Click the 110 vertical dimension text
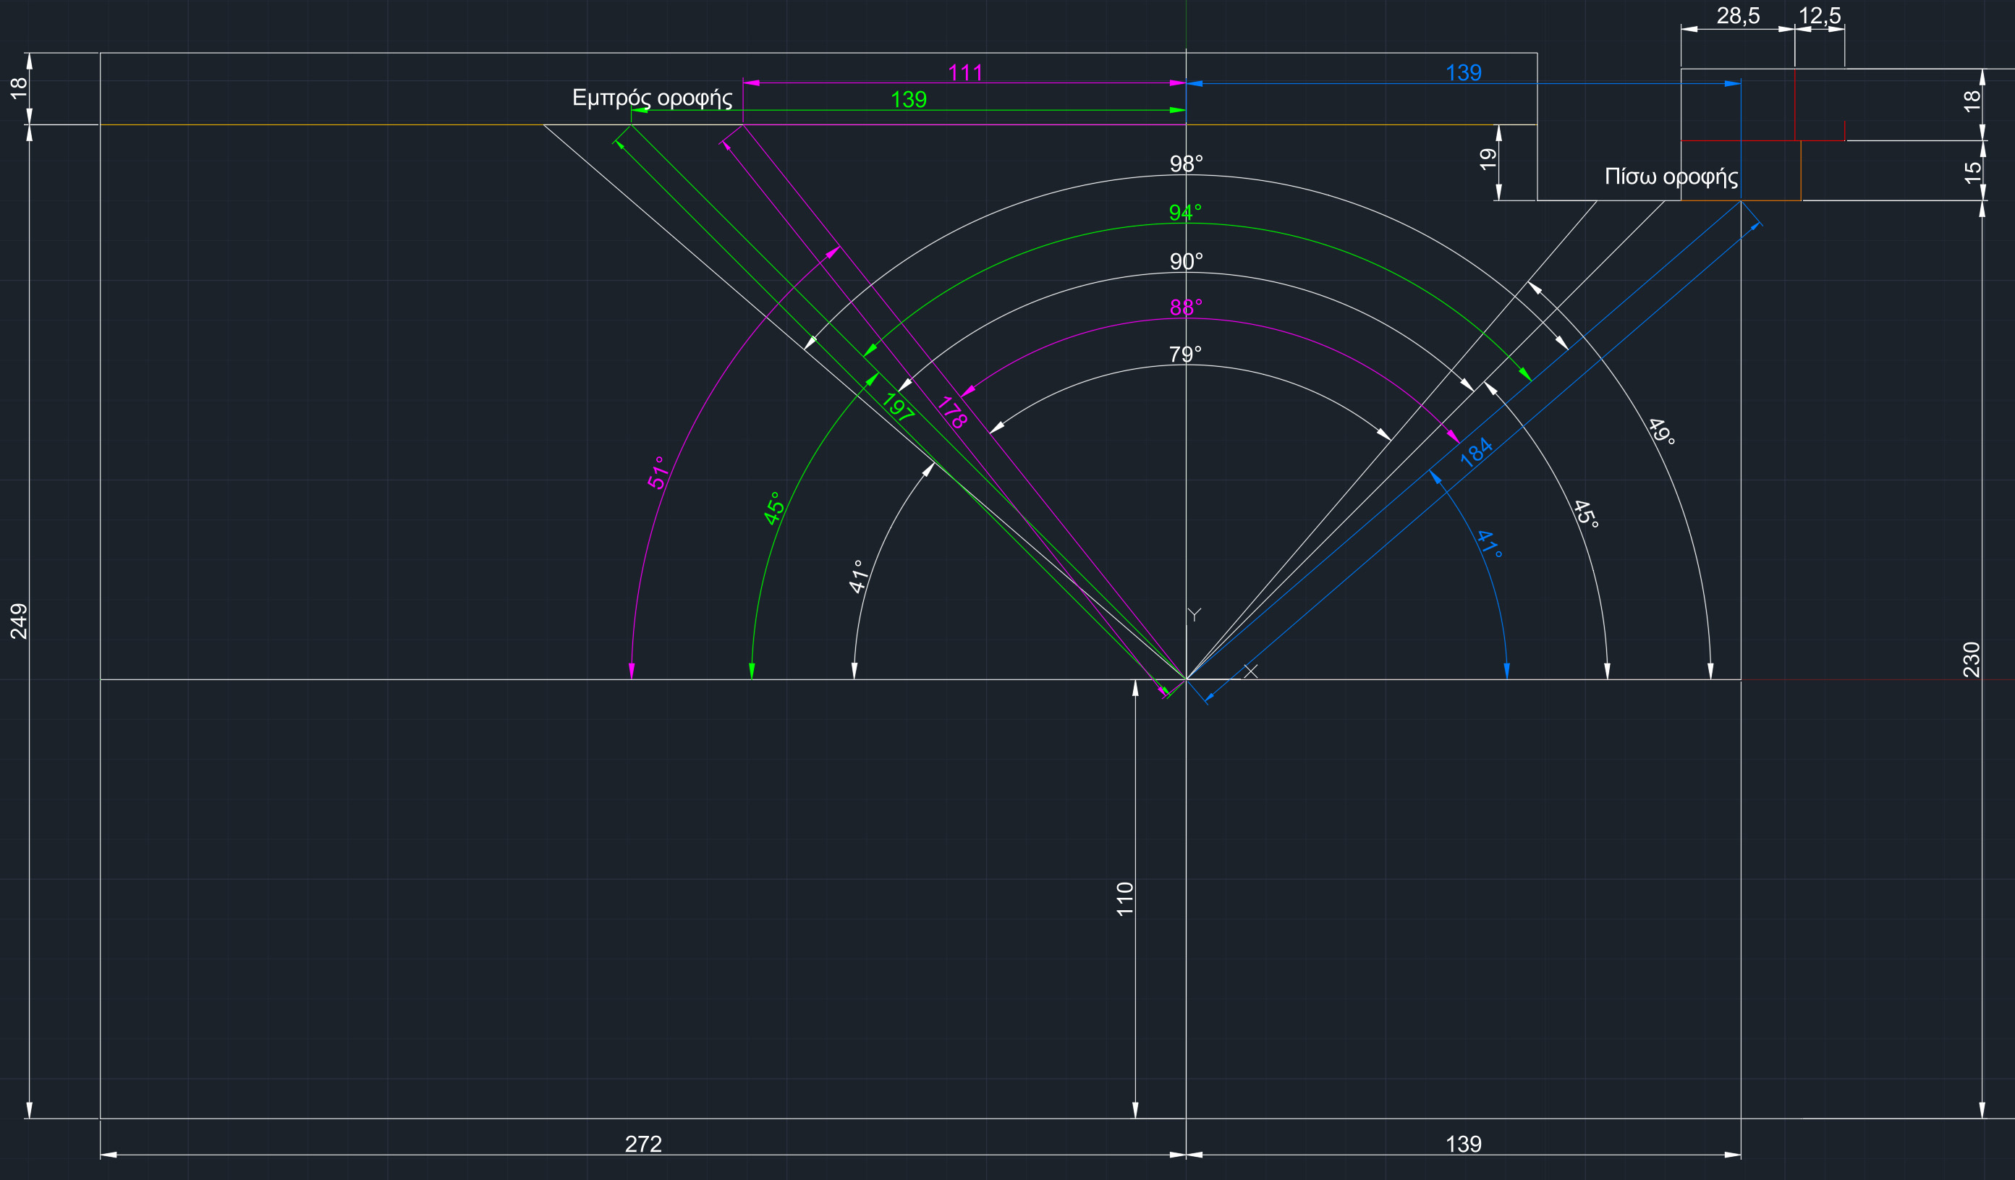Viewport: 2015px width, 1180px height. [1124, 899]
